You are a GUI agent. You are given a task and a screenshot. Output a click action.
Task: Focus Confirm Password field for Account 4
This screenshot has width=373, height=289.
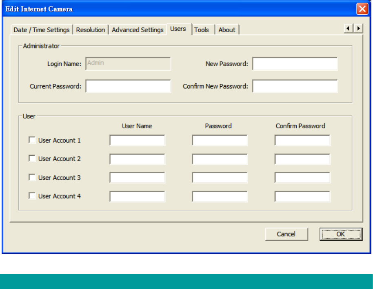302,197
